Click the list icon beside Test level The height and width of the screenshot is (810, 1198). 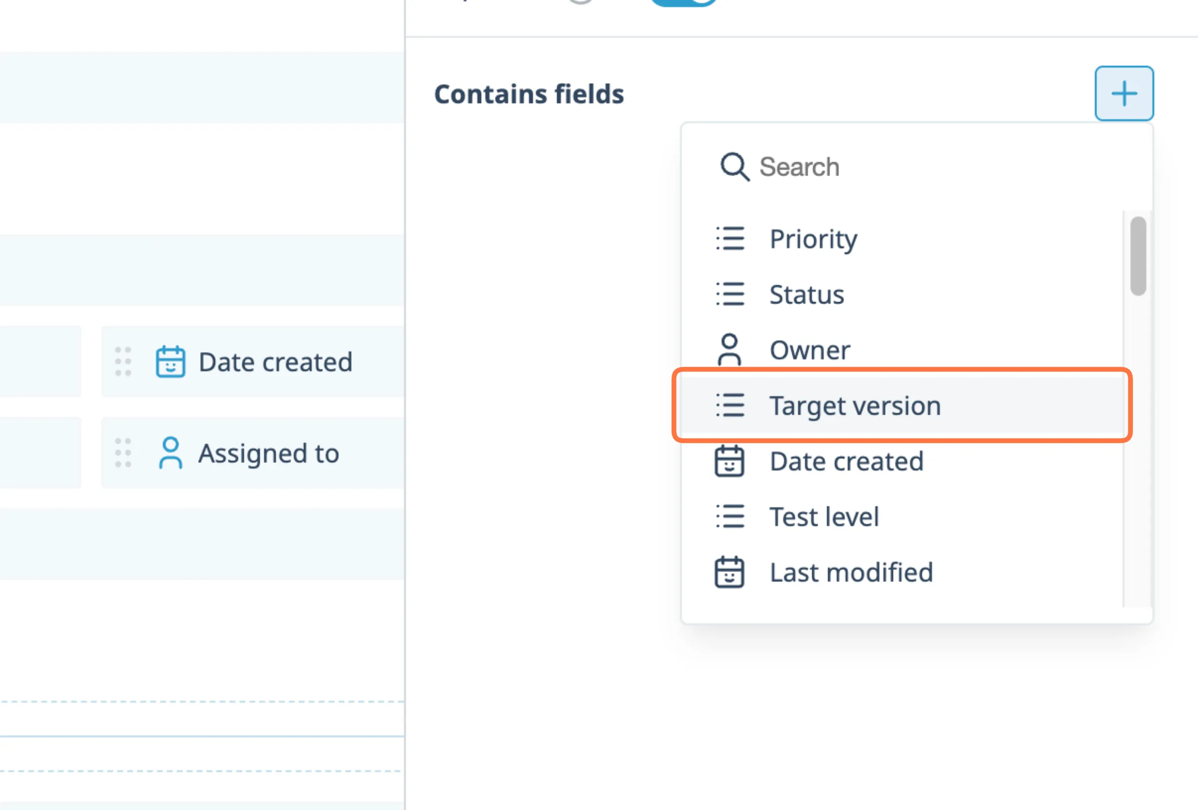[x=730, y=516]
